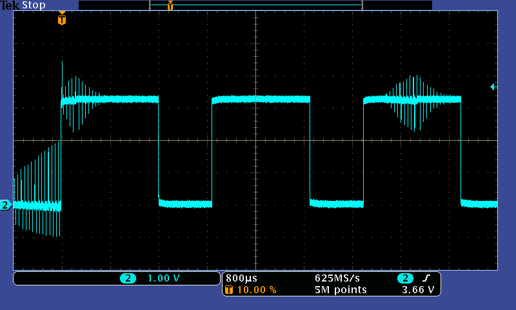Select the trigger marker in the record overview bar
The height and width of the screenshot is (310, 516).
[170, 6]
